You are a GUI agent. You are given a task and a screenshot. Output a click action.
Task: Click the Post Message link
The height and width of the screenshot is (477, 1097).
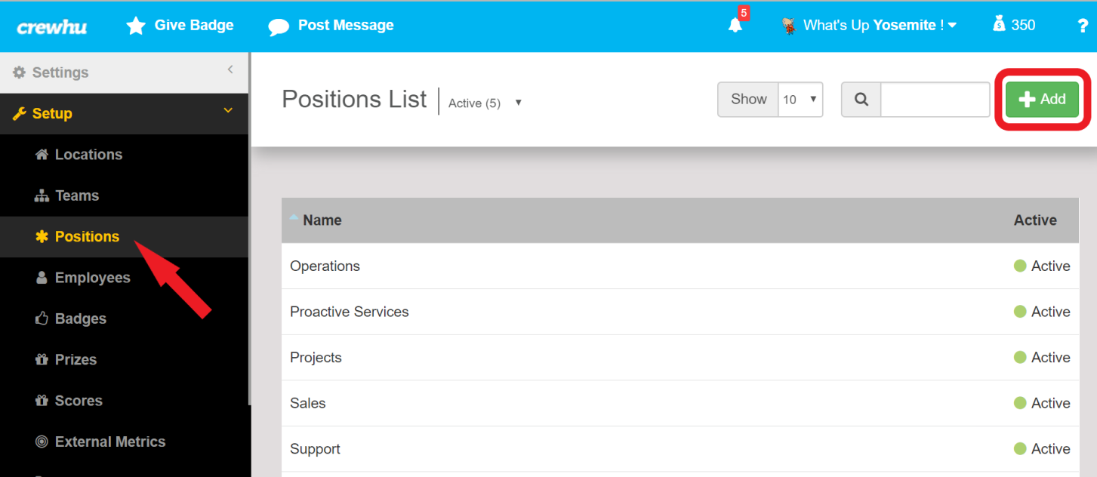[346, 25]
